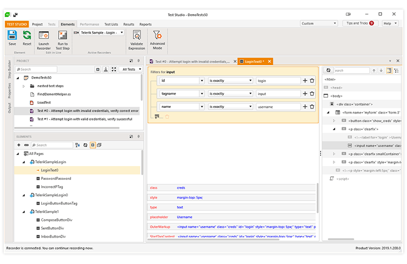This screenshot has width=407, height=264.
Task: Click the Project search field
Action: pos(36,69)
